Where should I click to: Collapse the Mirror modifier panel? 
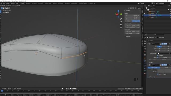point(148,44)
